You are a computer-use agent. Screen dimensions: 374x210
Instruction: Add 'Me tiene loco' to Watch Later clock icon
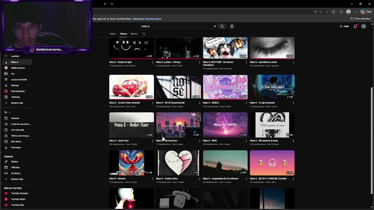(x=198, y=116)
